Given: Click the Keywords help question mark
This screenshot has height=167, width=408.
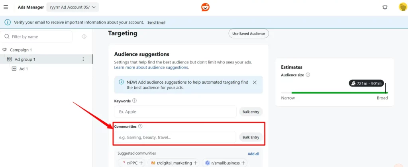Looking at the screenshot, I should pos(135,101).
